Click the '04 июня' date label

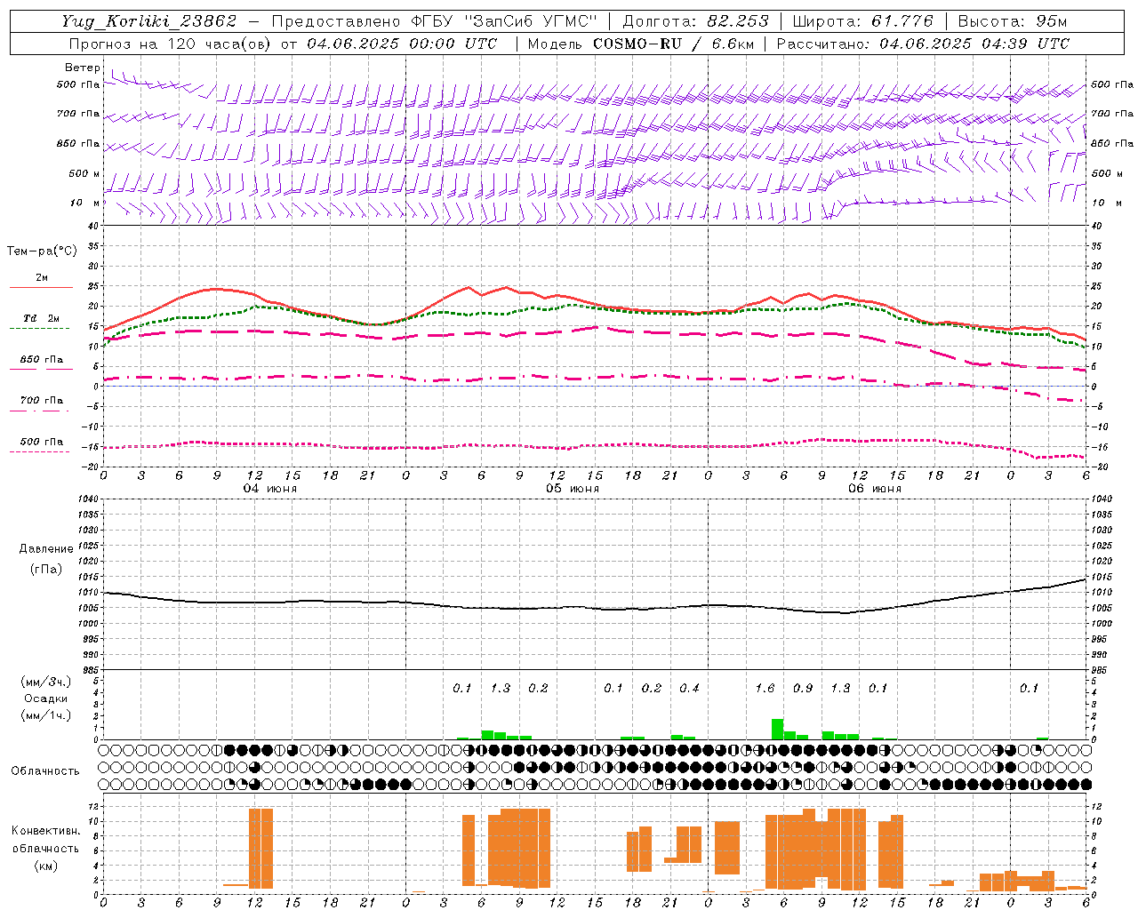pos(270,489)
